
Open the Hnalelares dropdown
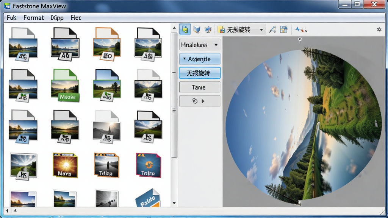pyautogui.click(x=200, y=45)
